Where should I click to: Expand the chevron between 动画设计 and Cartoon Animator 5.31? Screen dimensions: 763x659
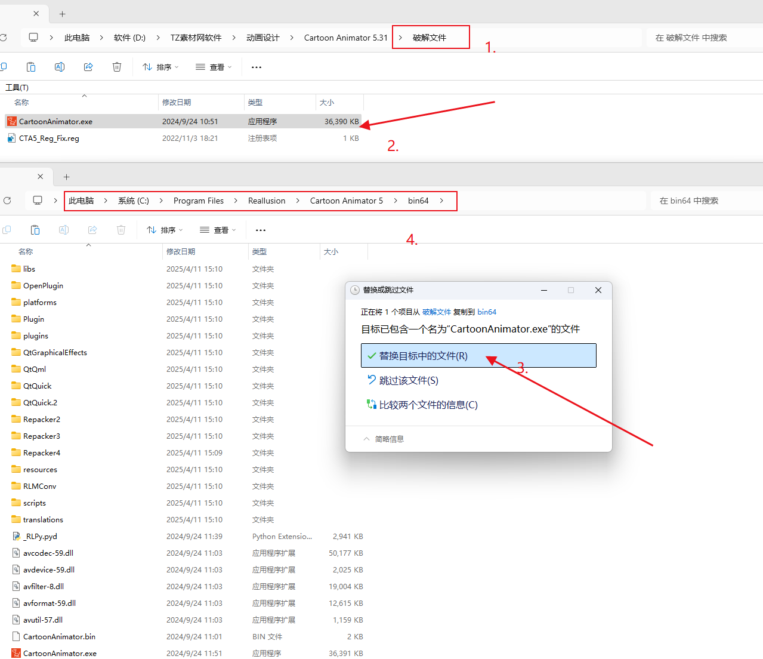pyautogui.click(x=292, y=38)
